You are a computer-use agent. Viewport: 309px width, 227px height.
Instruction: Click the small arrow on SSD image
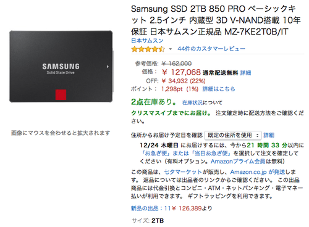tap(108, 67)
